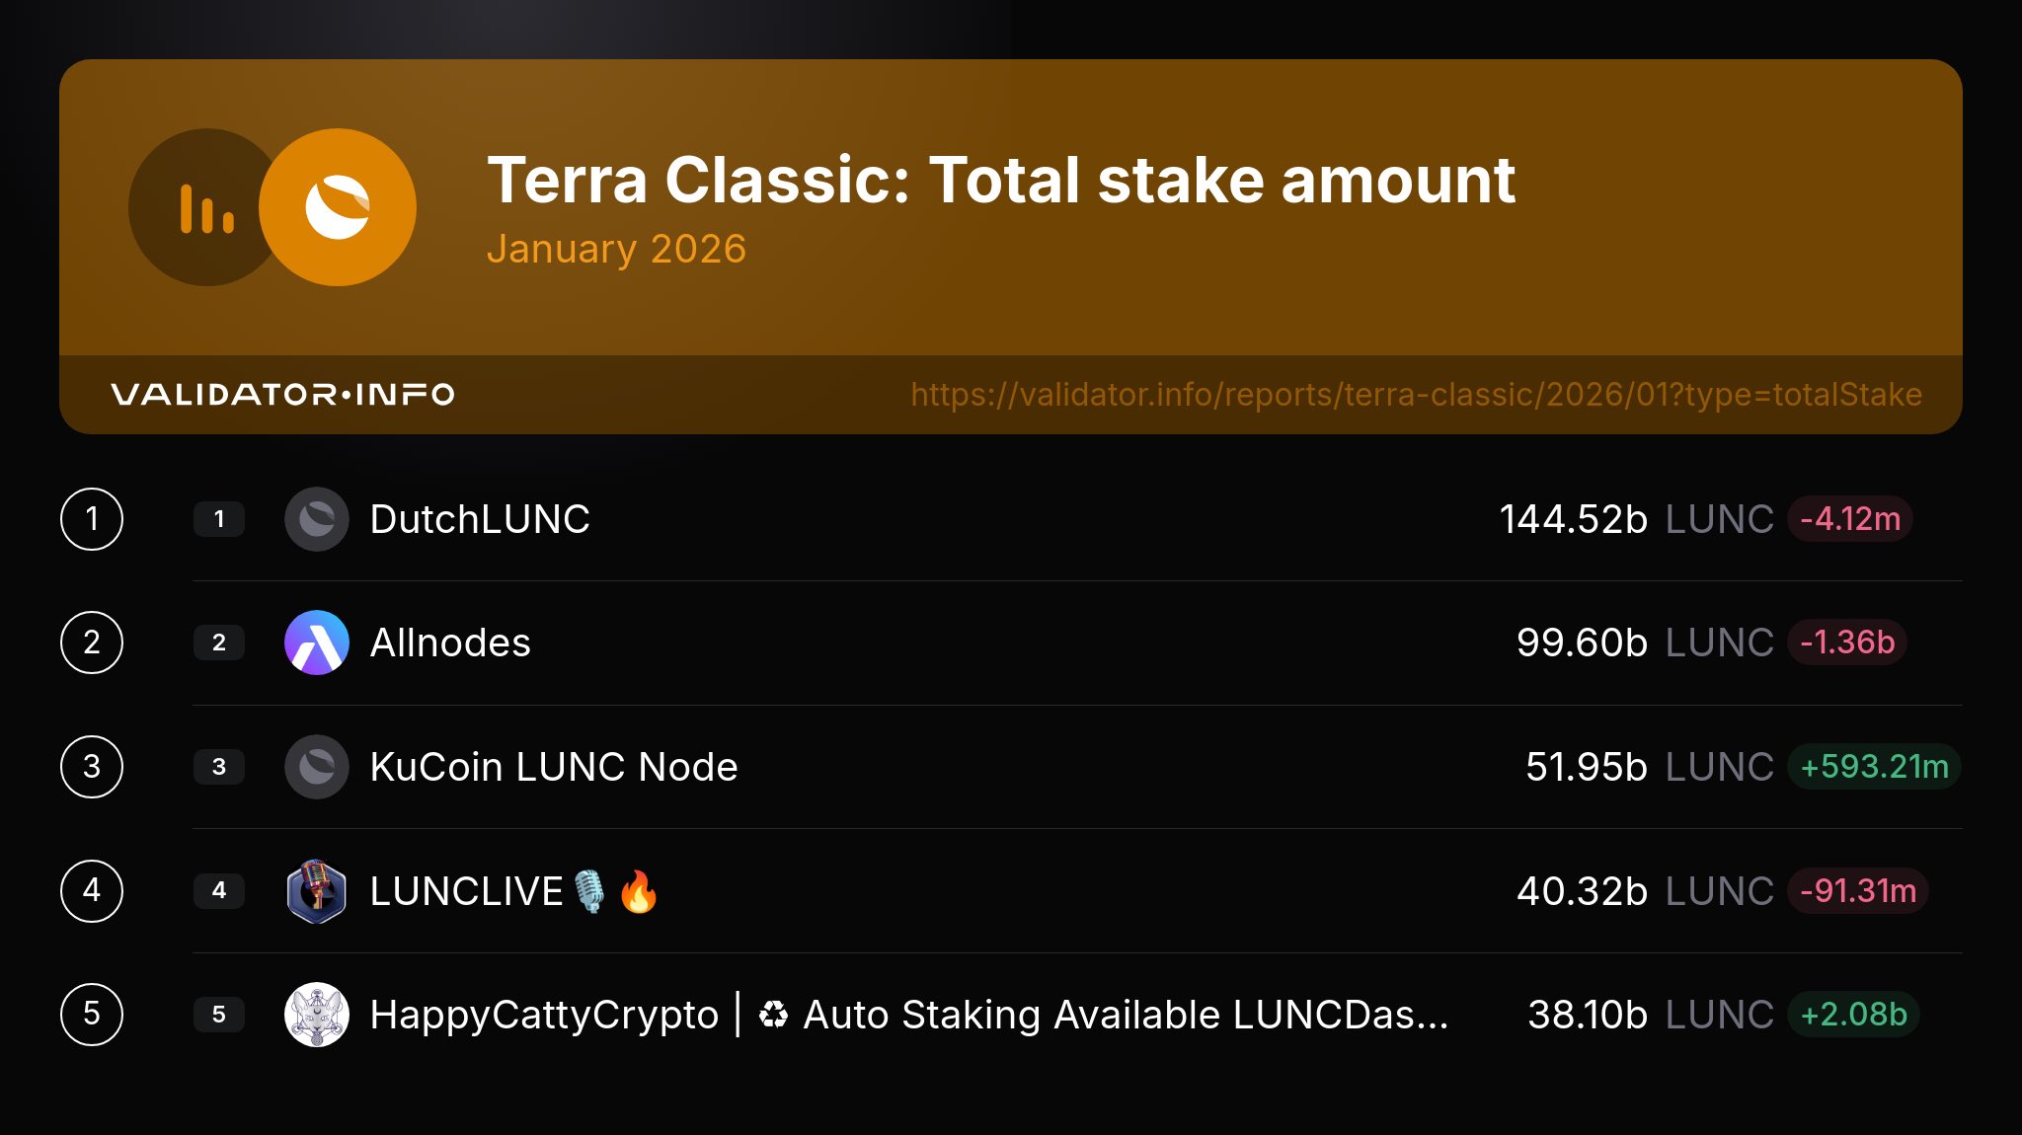Screen dimensions: 2022x1135
Task: Click the 144.52b LUNC stake amount
Action: coord(1635,519)
